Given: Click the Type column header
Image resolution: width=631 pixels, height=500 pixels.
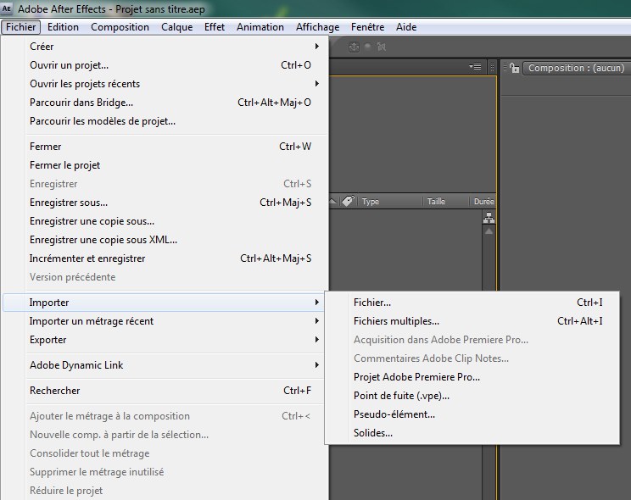Looking at the screenshot, I should (x=371, y=202).
